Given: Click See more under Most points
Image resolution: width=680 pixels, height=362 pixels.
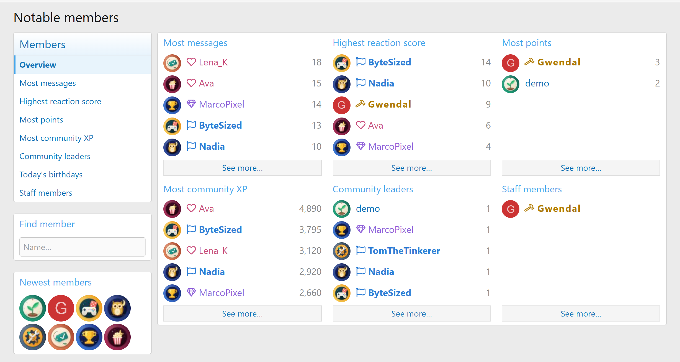Looking at the screenshot, I should click(581, 168).
